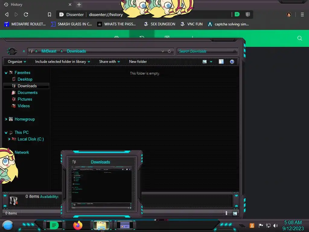Open the Organize menu
Viewport: 309px width, 232px height.
17,62
